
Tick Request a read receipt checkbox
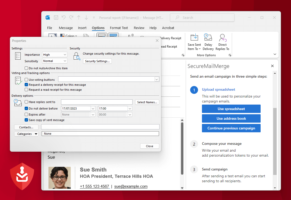[26, 90]
